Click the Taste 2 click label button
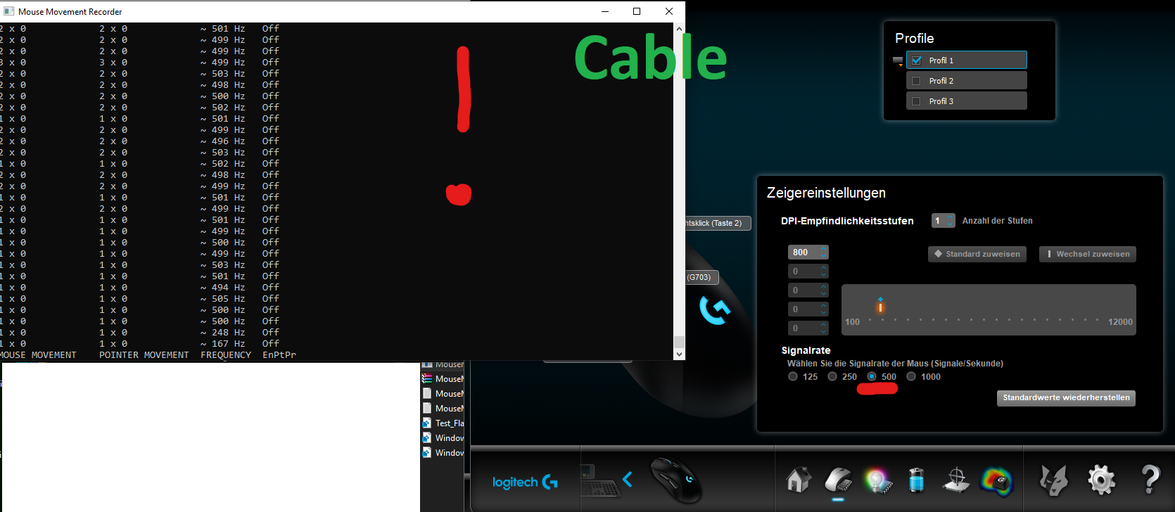The image size is (1175, 512). tap(718, 223)
